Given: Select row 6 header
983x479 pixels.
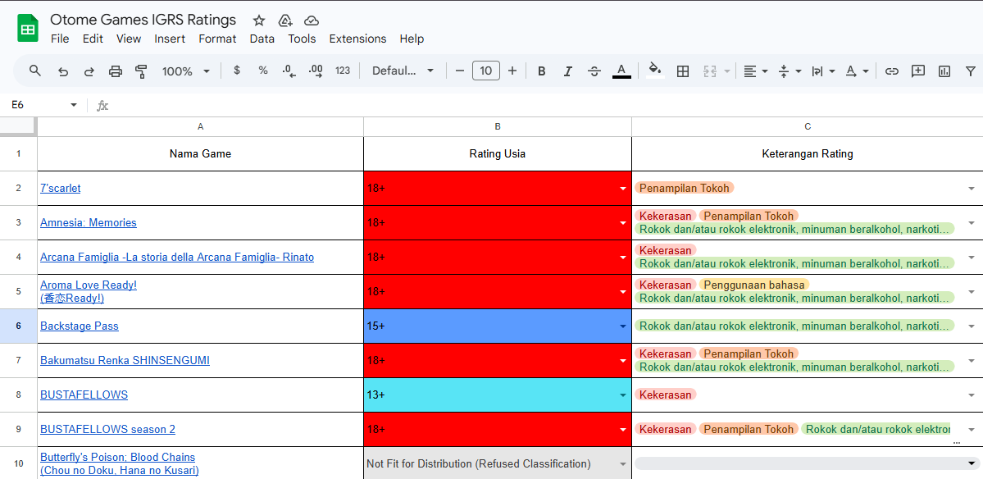Looking at the screenshot, I should click(18, 326).
